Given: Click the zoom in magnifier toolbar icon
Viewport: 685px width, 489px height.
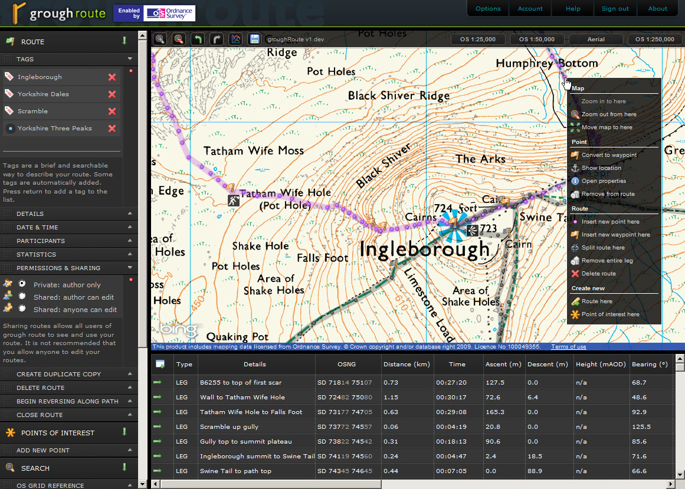Looking at the screenshot, I should tap(160, 40).
